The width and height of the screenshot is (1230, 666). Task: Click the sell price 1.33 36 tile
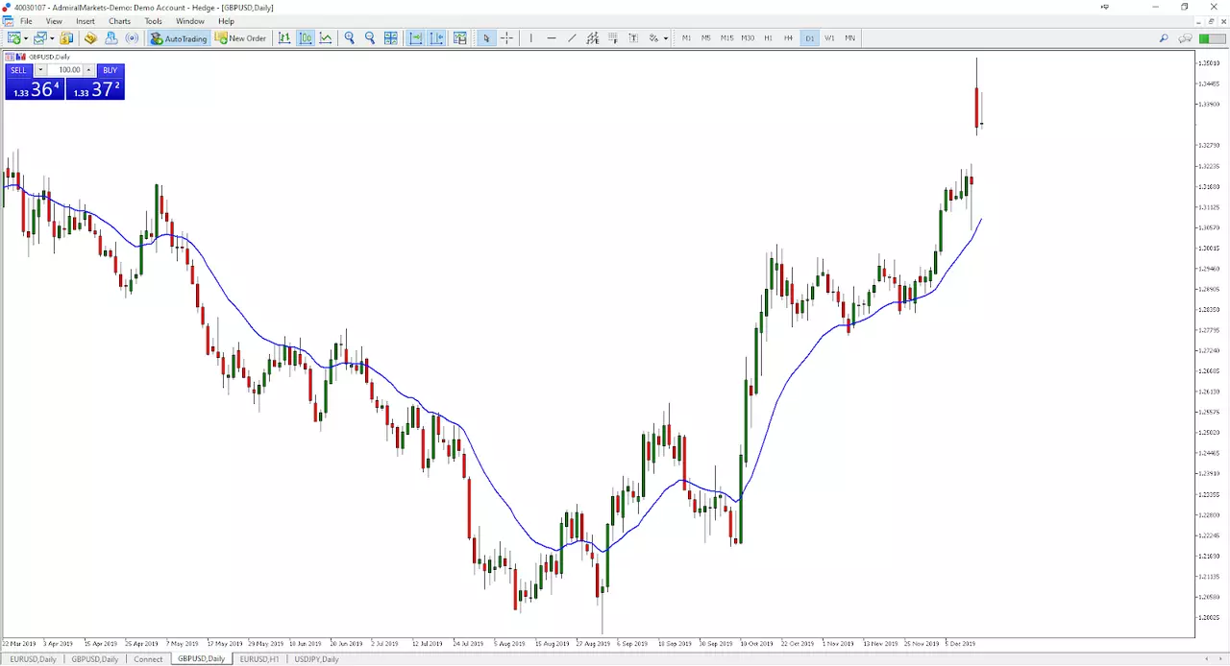pyautogui.click(x=35, y=88)
